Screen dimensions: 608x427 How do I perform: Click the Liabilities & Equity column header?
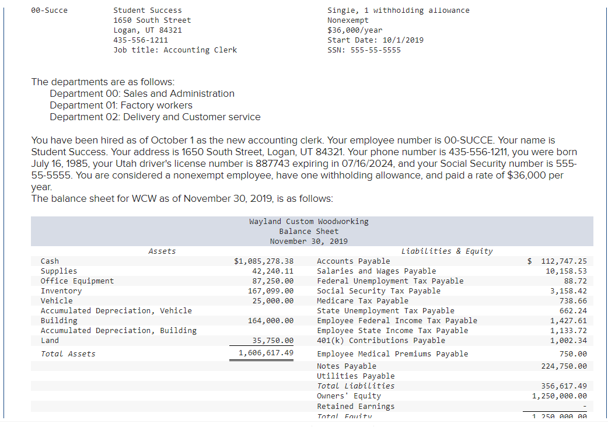(x=447, y=251)
